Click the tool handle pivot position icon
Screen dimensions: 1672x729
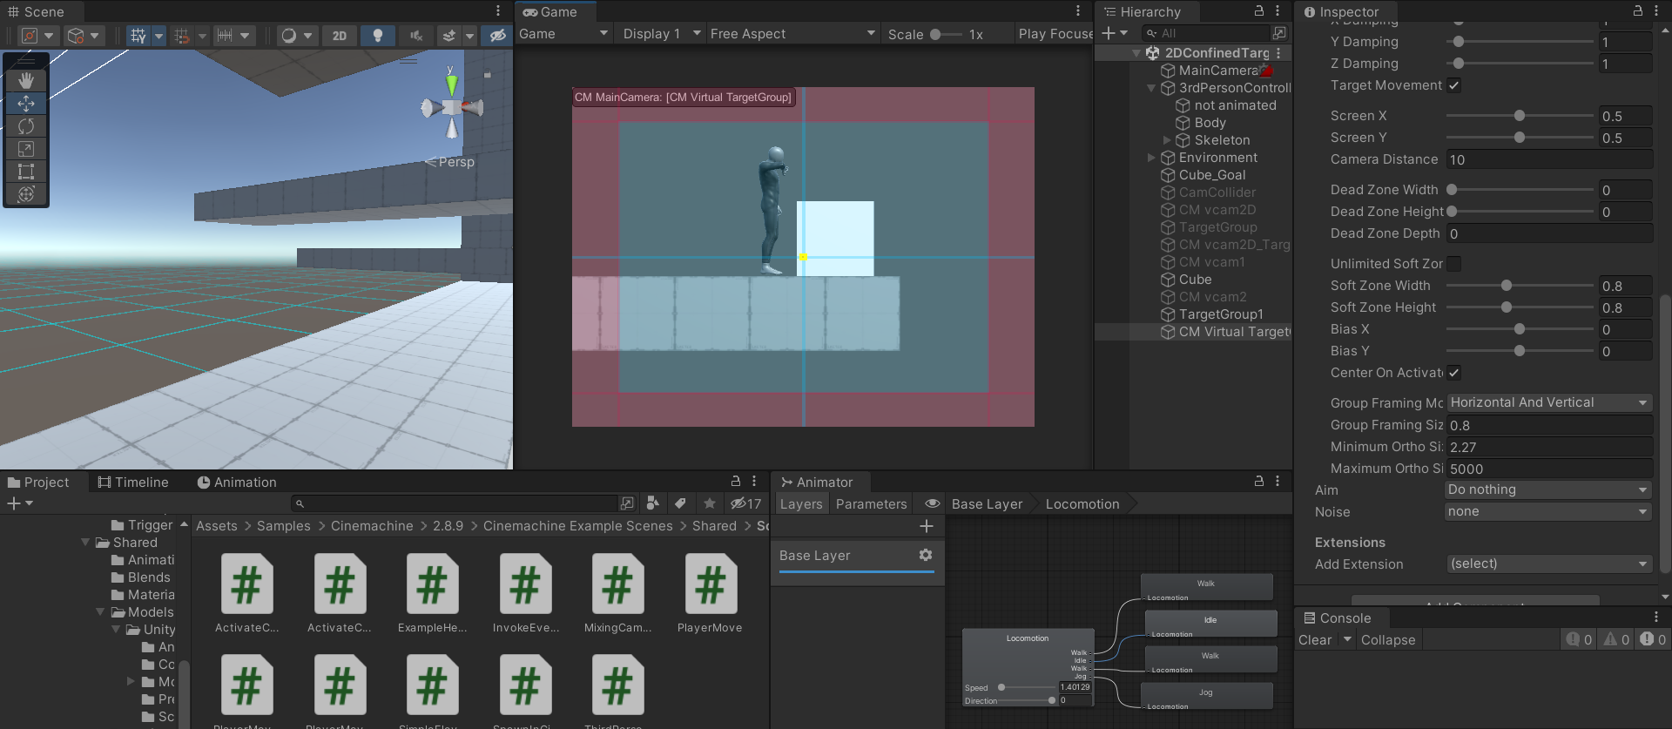point(30,36)
